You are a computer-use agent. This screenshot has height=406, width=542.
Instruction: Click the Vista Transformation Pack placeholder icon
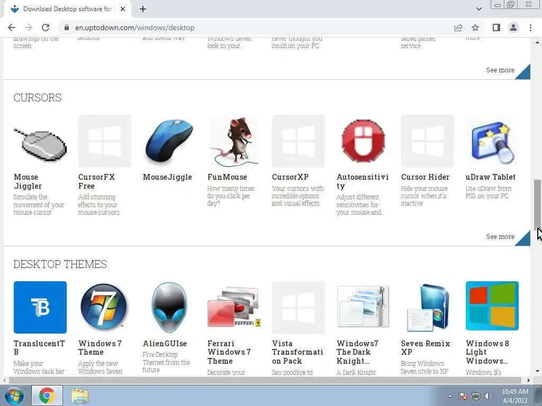(299, 307)
